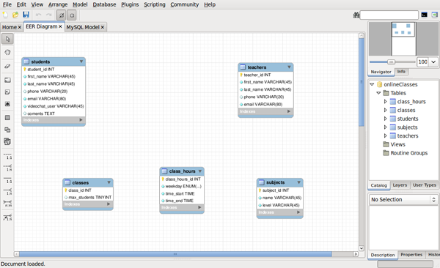440x268 pixels.
Task: Collapse the students table columns arrow
Action: pyautogui.click(x=81, y=62)
